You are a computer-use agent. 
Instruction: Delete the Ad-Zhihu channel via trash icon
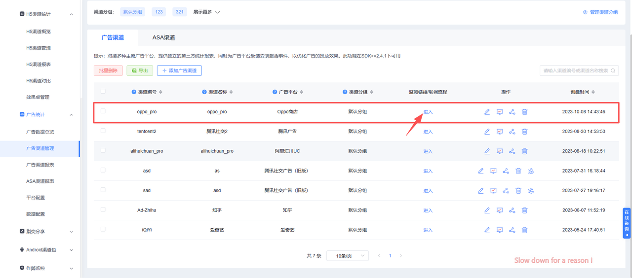tap(524, 210)
